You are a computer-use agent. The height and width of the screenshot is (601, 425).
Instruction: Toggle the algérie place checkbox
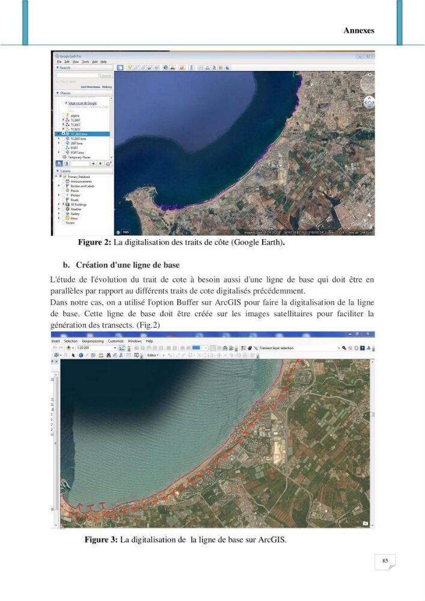(x=63, y=115)
